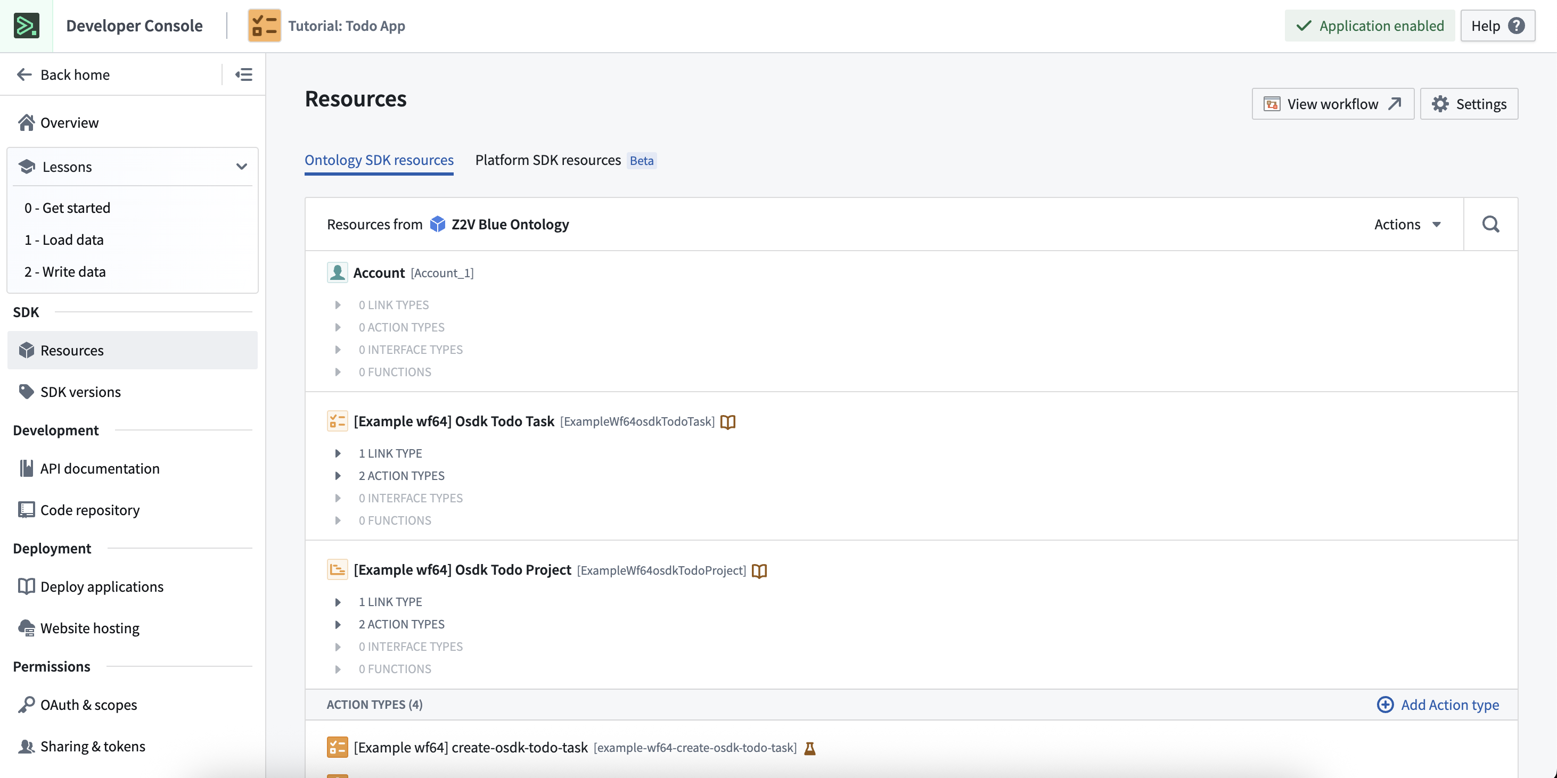Viewport: 1557px width, 778px height.
Task: Select the Ontology SDK resources tab
Action: pyautogui.click(x=379, y=160)
